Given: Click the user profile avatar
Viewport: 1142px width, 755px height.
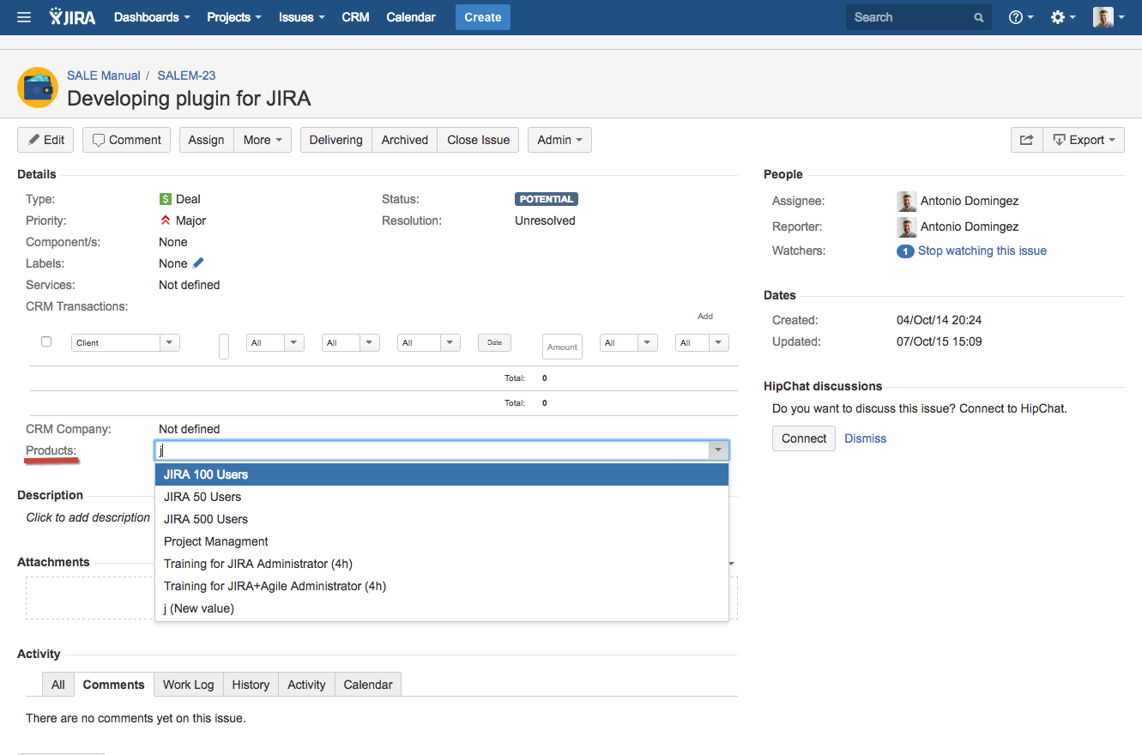Looking at the screenshot, I should [1103, 17].
